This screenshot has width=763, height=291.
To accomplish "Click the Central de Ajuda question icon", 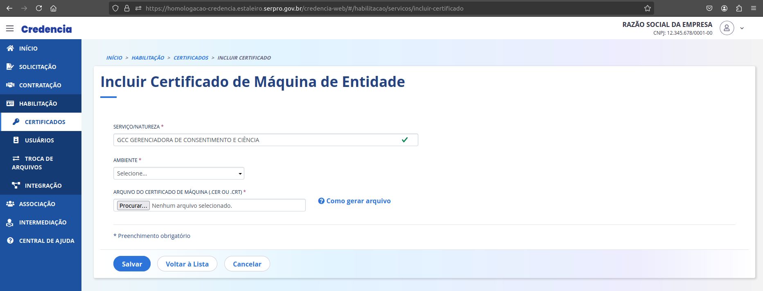I will (10, 241).
